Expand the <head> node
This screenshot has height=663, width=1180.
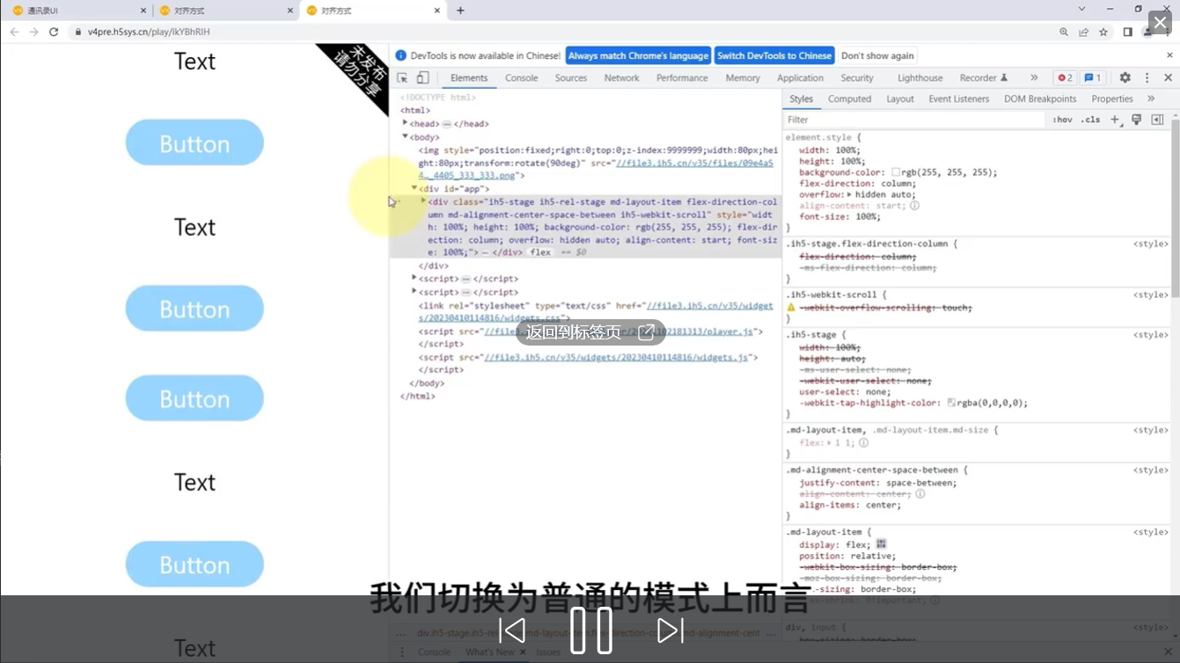pos(405,123)
